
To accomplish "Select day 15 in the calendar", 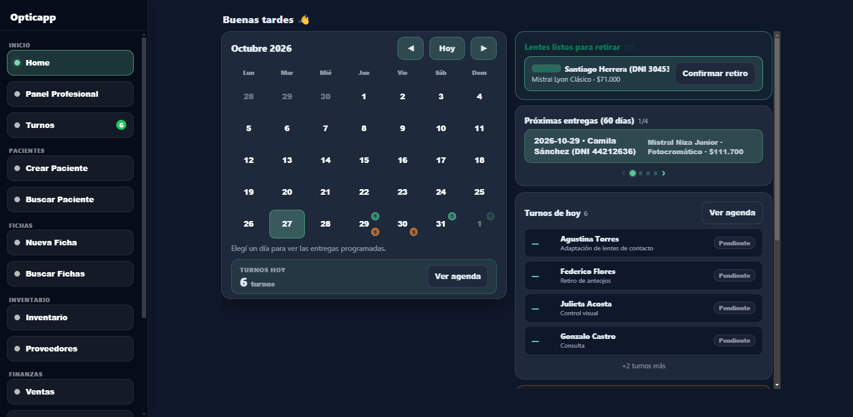I will (364, 160).
